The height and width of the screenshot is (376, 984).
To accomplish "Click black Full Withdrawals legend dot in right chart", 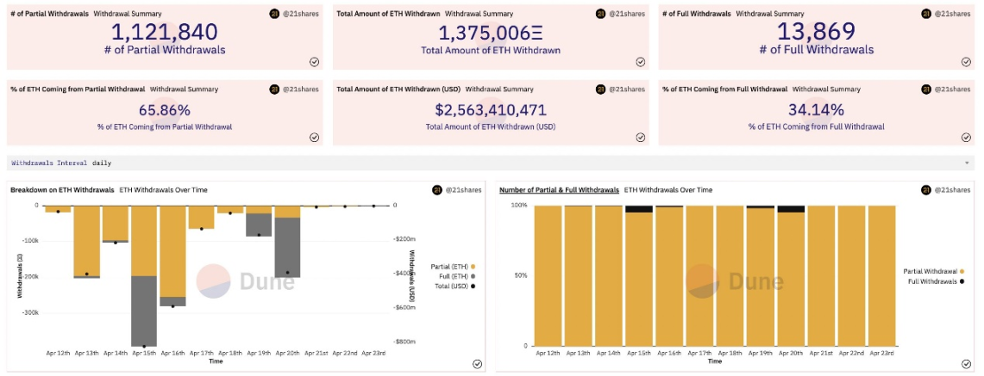I will click(x=961, y=281).
